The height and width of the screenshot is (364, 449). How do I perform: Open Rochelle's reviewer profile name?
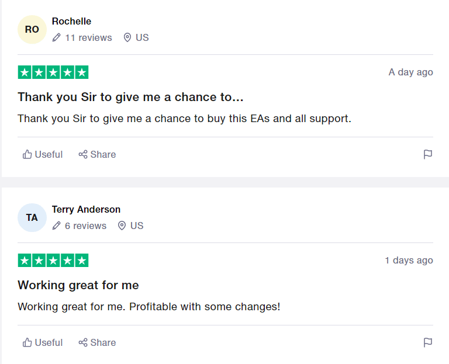[71, 22]
